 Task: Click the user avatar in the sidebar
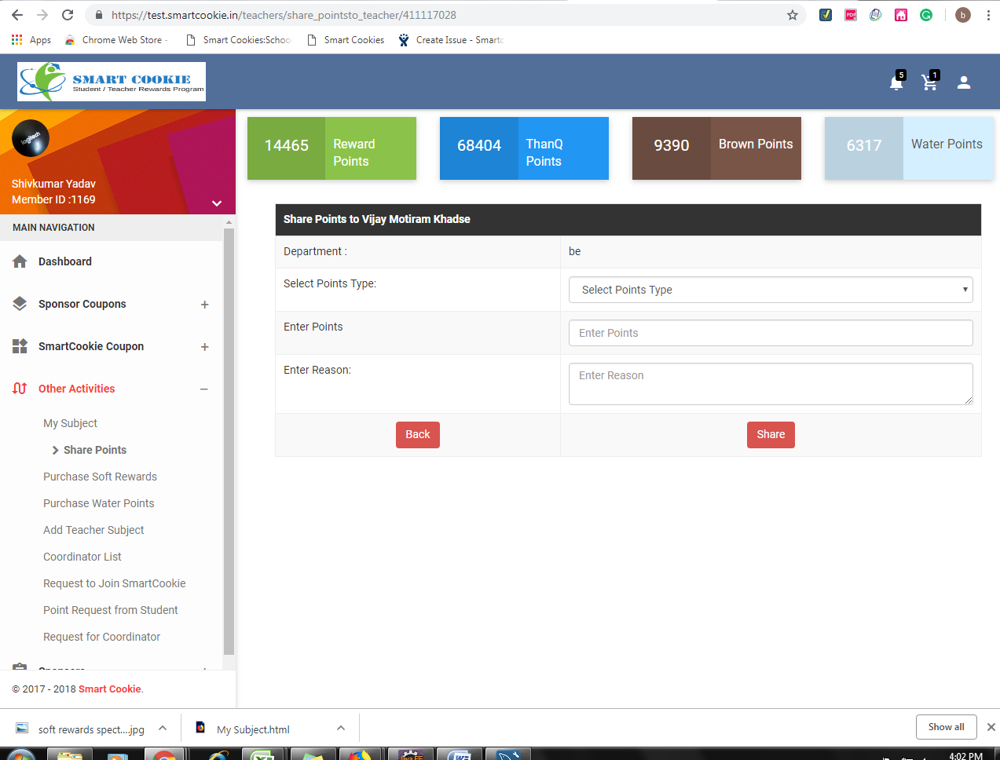tap(31, 138)
